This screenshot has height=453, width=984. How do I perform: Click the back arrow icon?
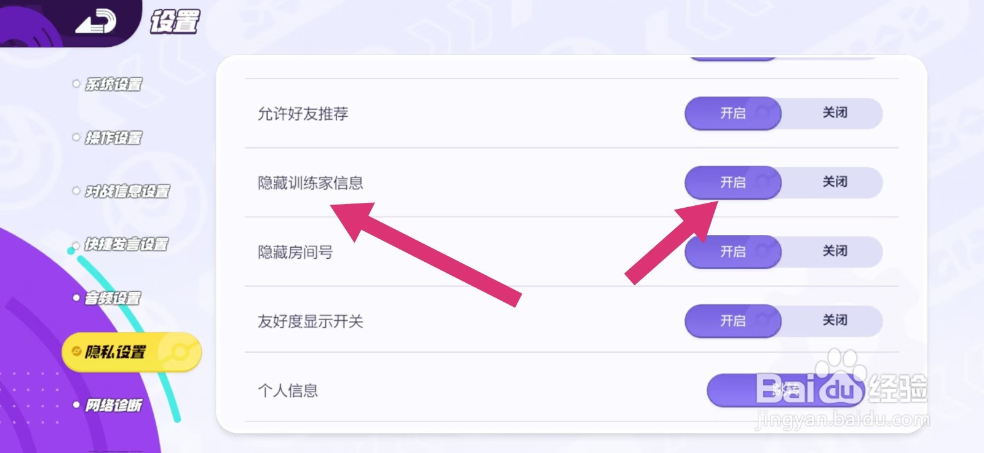[95, 22]
